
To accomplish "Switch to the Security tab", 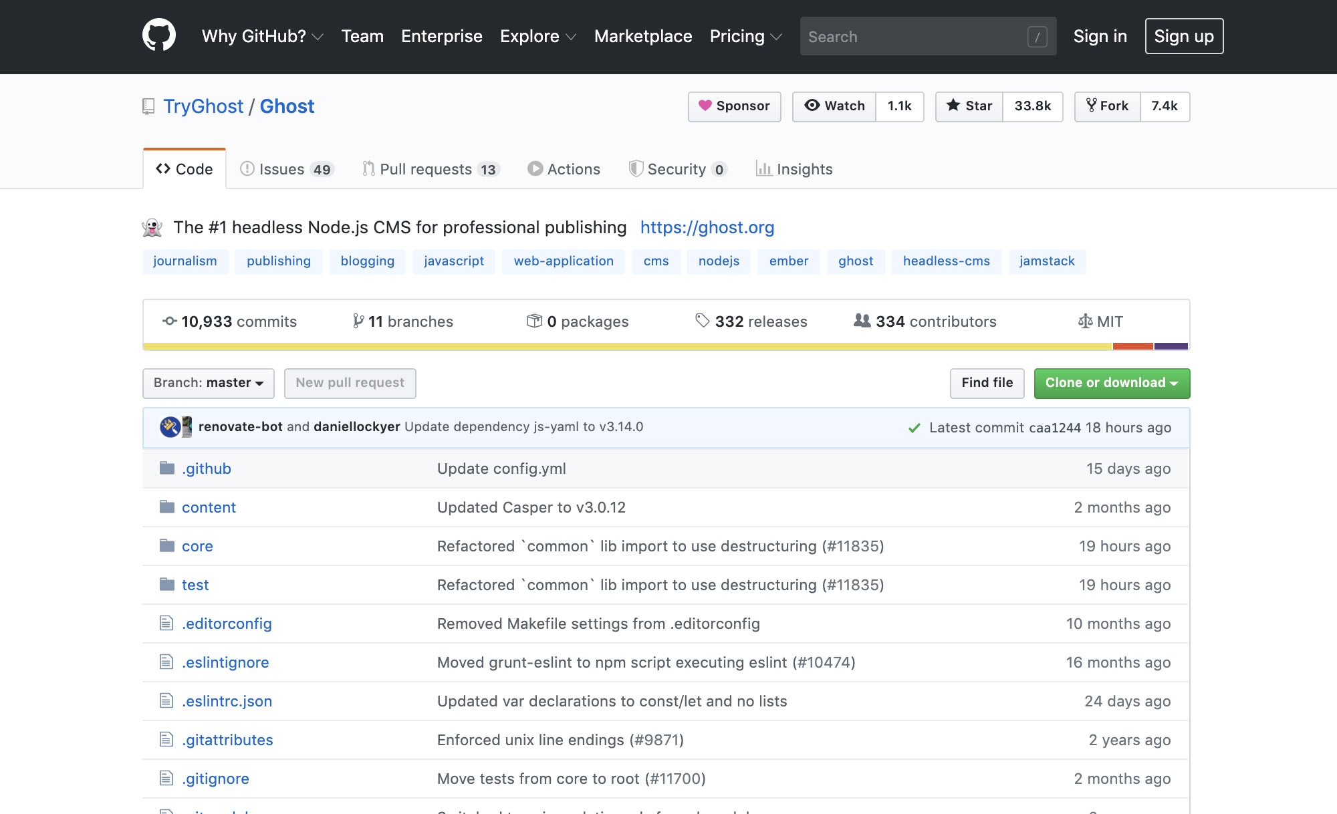I will [x=678, y=169].
